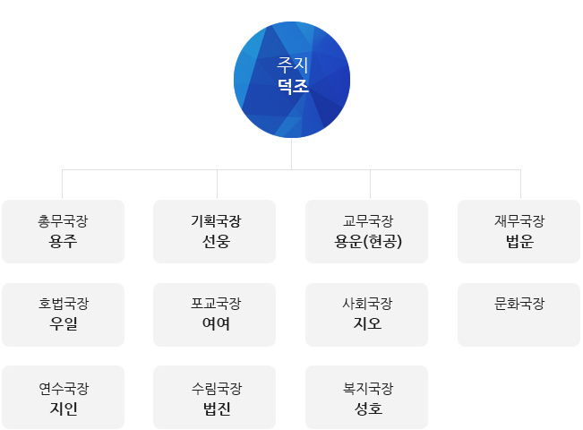Click the 복지국장 card
The height and width of the screenshot is (430, 583).
(367, 398)
